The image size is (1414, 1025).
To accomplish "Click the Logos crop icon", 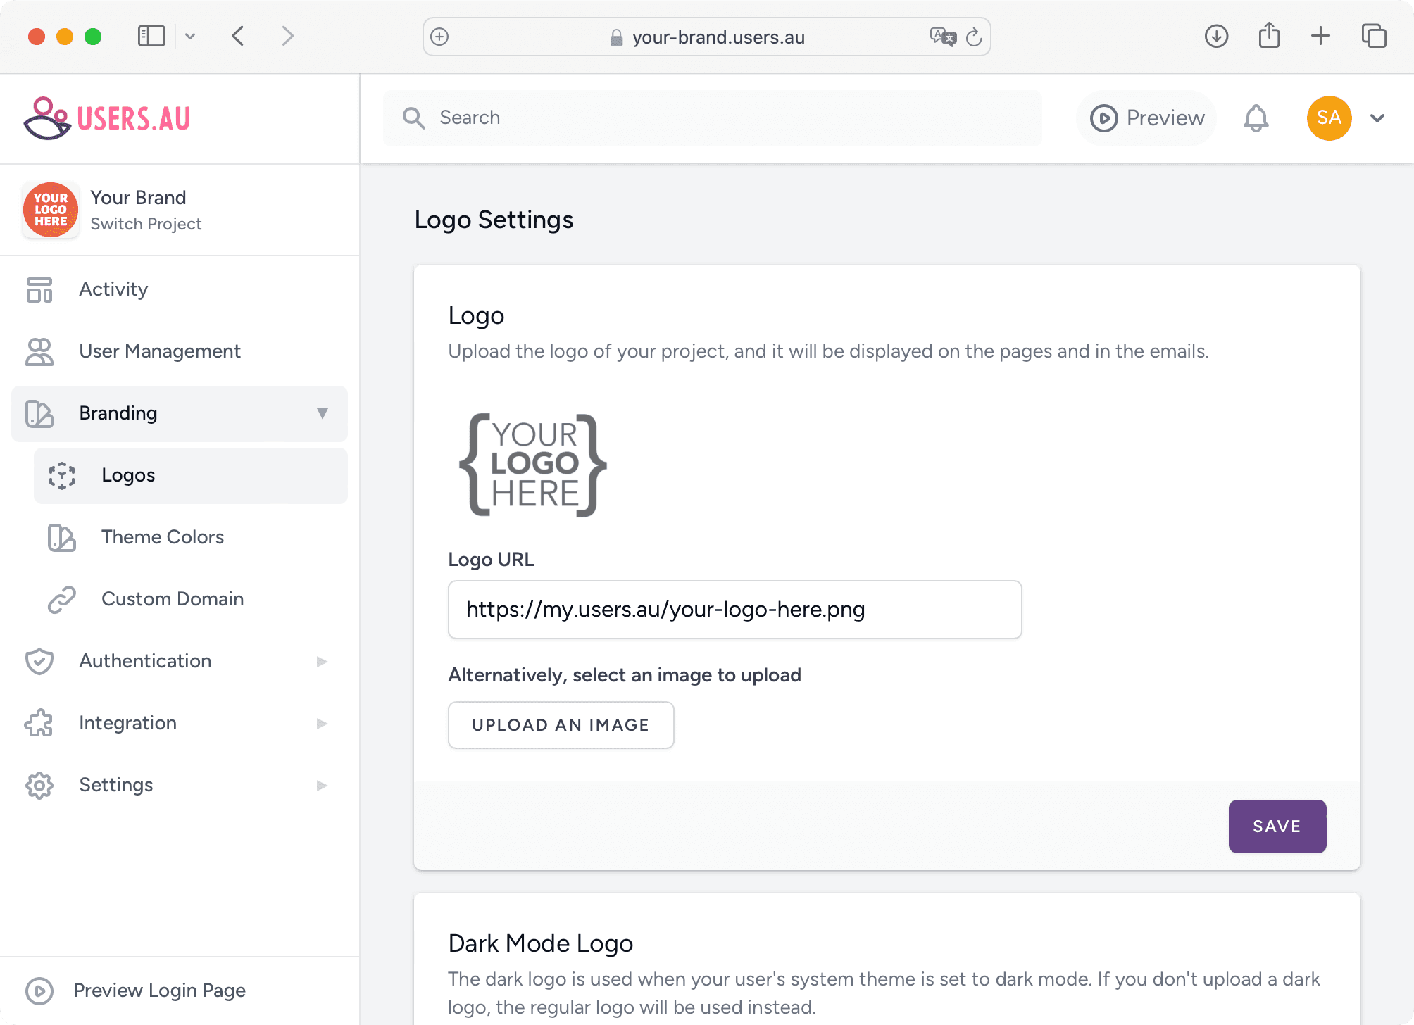I will pos(63,475).
